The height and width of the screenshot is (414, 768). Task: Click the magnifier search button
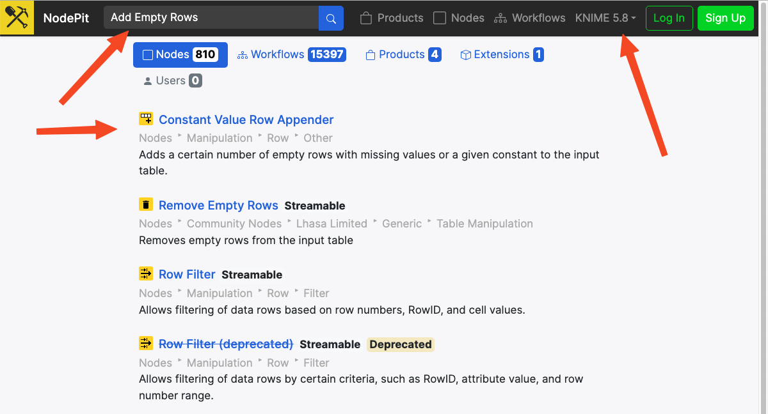(x=331, y=19)
